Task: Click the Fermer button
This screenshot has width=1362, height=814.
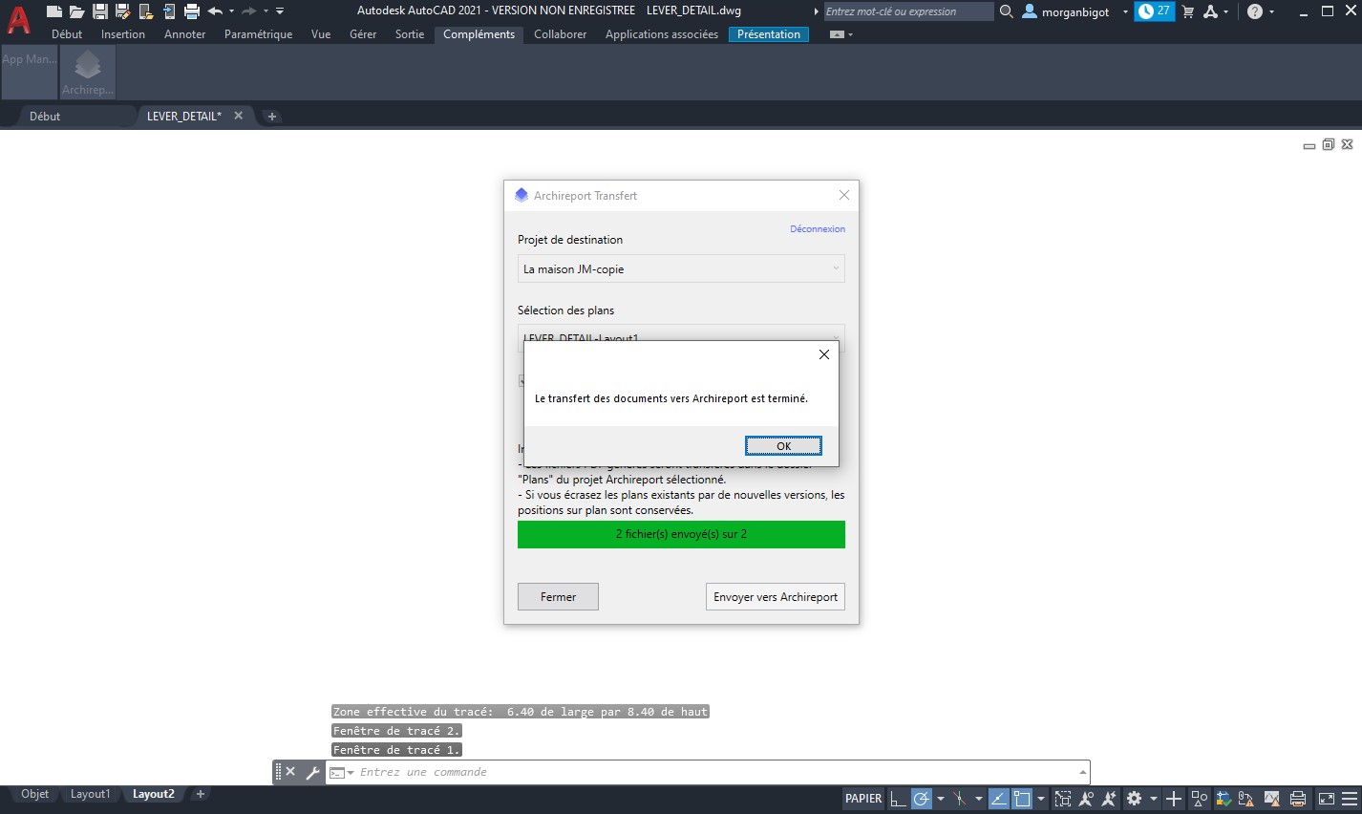Action: 558,597
